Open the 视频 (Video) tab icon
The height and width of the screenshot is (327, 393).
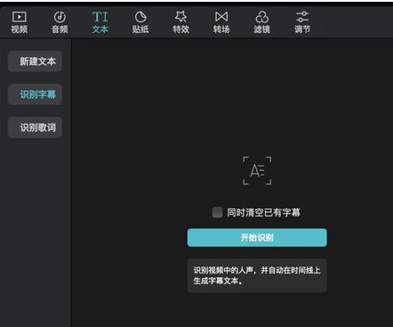[x=20, y=17]
